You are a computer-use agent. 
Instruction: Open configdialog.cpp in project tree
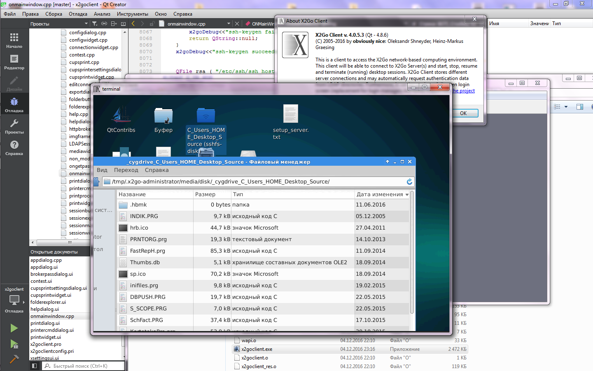[x=88, y=33]
